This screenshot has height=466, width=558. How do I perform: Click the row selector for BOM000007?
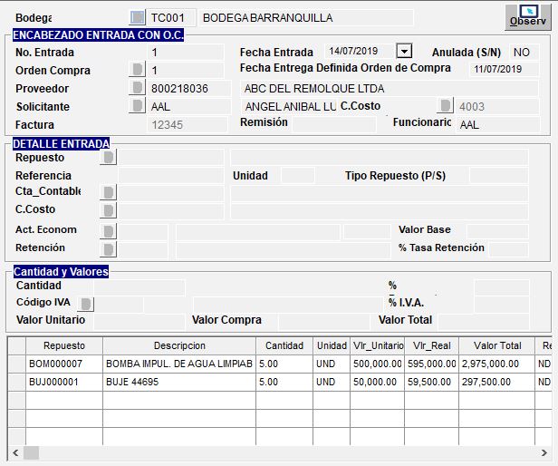16,364
